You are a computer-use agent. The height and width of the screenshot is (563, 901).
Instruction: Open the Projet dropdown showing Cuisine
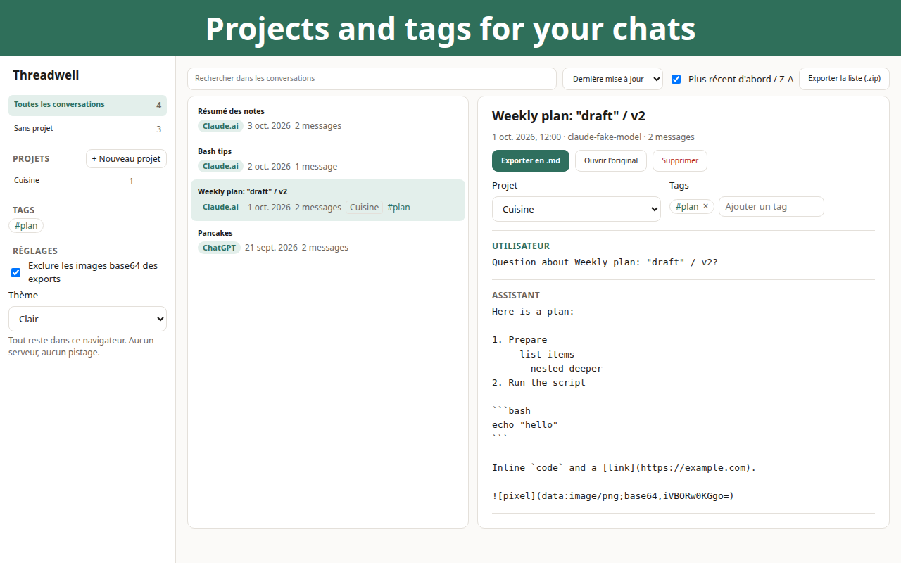pos(576,209)
